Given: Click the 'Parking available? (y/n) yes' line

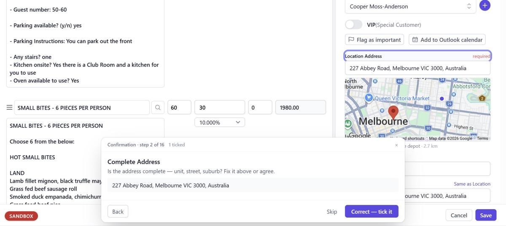Looking at the screenshot, I should 46,25.
